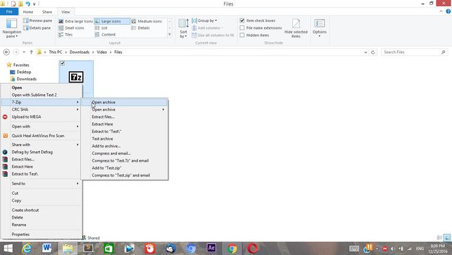
Task: Open the File tab
Action: 9,12
